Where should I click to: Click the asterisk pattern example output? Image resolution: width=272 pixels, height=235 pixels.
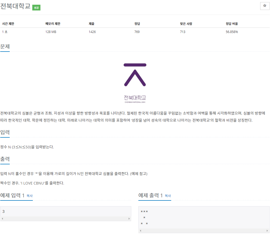[x=144, y=217]
